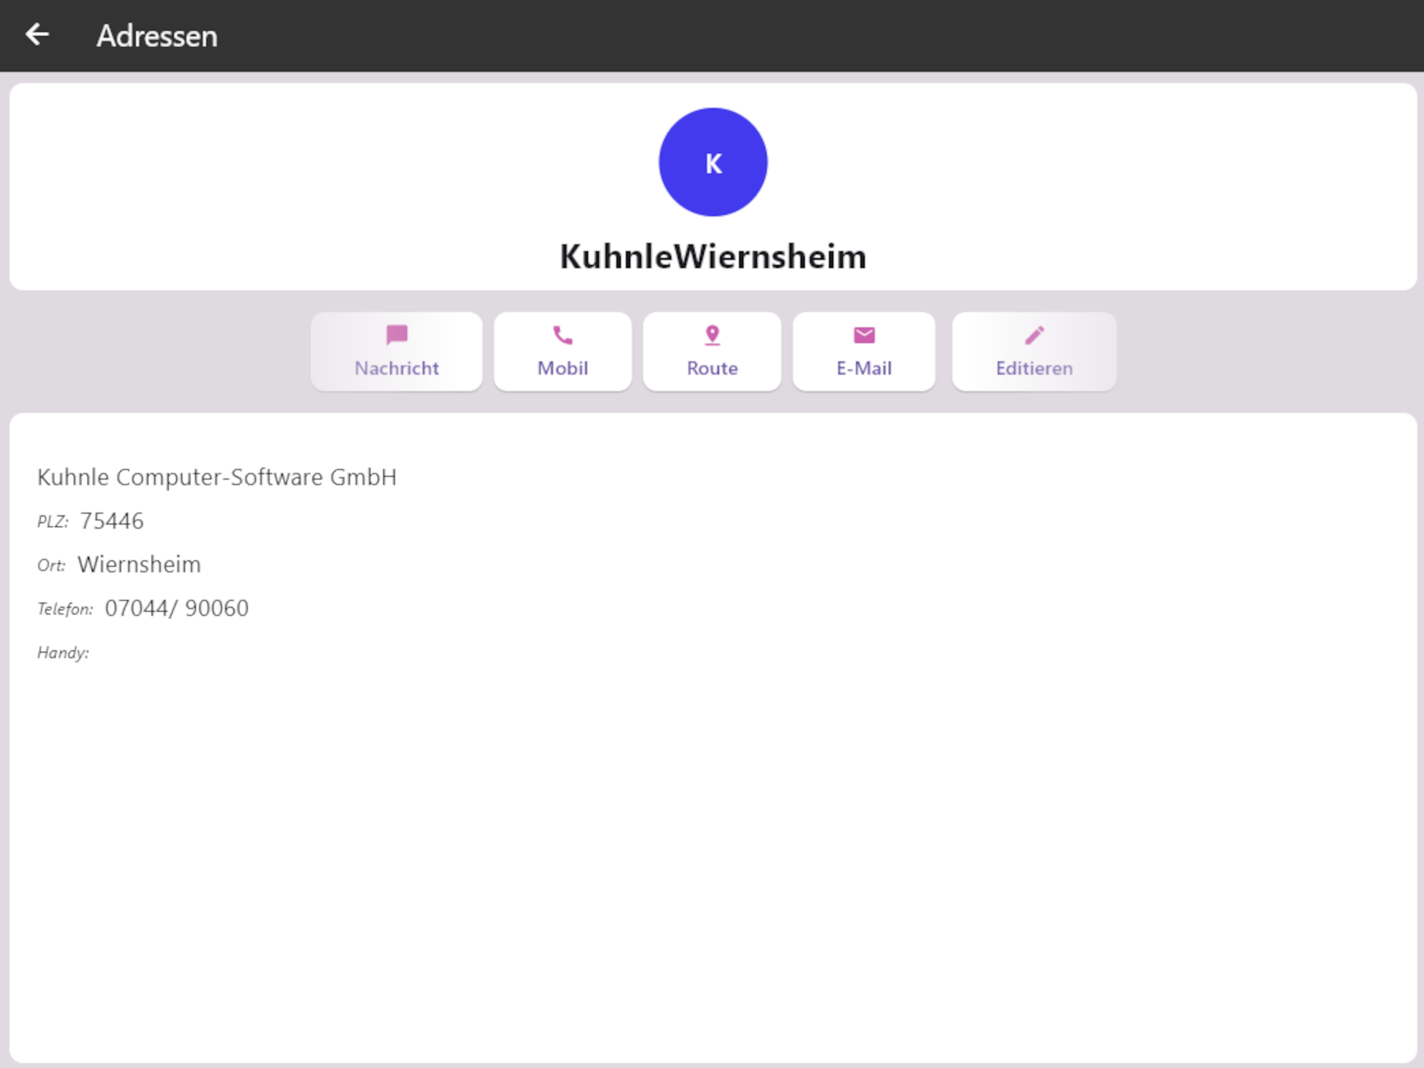
Task: Click the Adressen title in header
Action: coord(157,36)
